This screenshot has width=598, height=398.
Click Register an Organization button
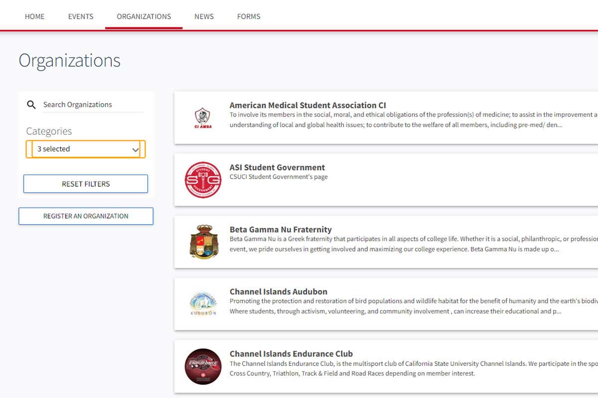point(86,216)
